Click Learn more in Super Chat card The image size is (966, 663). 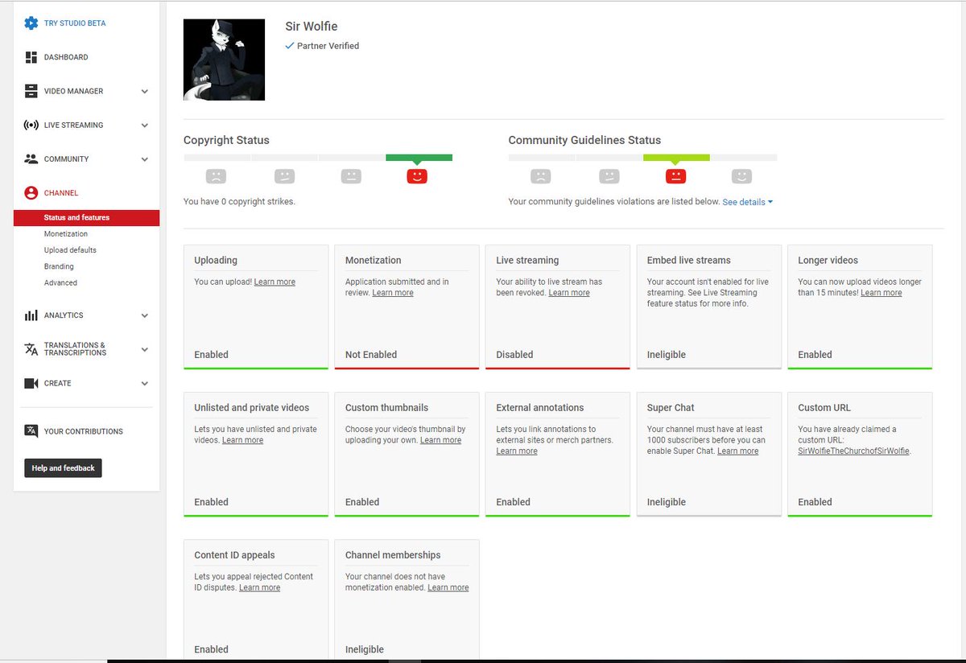click(x=738, y=451)
